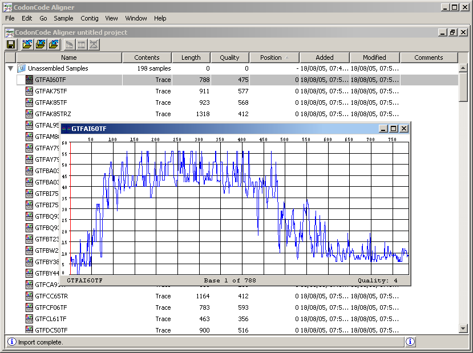Select the GTFCF06TF sample name
This screenshot has height=353, width=473.
[x=51, y=307]
